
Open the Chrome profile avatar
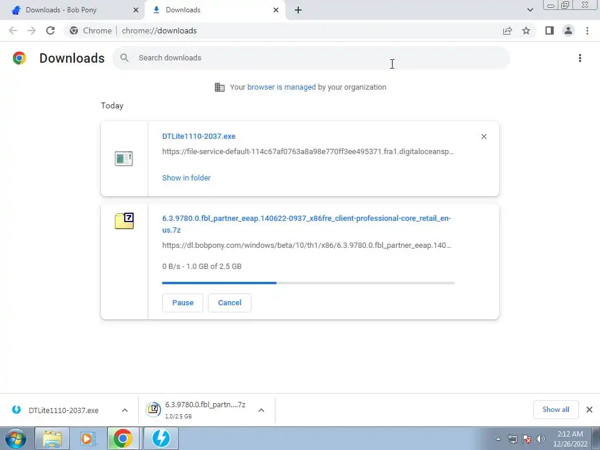(568, 30)
